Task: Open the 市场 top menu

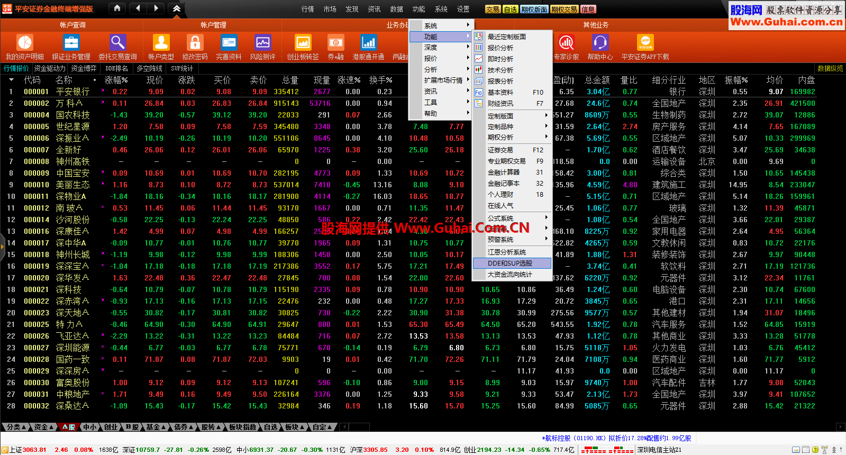Action: click(x=330, y=9)
